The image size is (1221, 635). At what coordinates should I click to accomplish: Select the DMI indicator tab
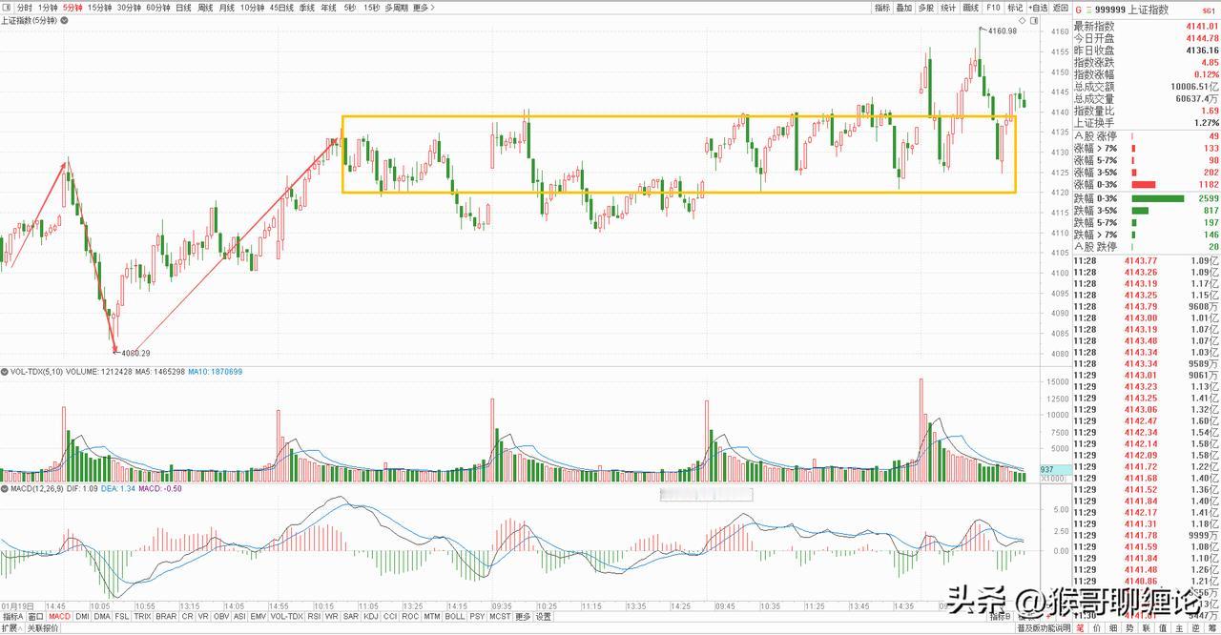tap(82, 616)
